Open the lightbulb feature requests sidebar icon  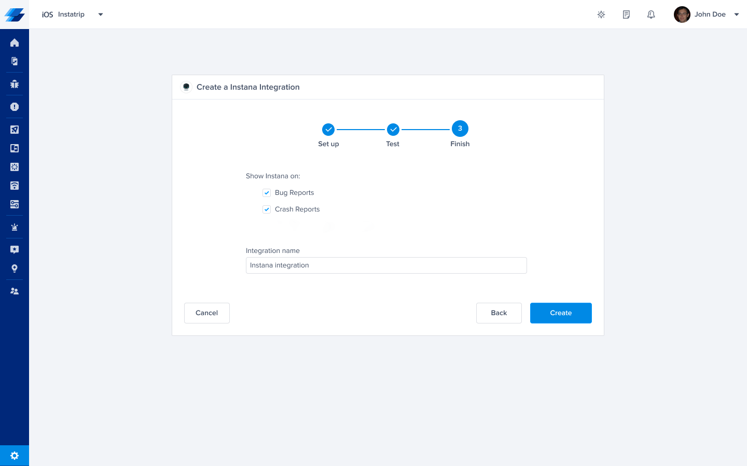[x=15, y=269]
